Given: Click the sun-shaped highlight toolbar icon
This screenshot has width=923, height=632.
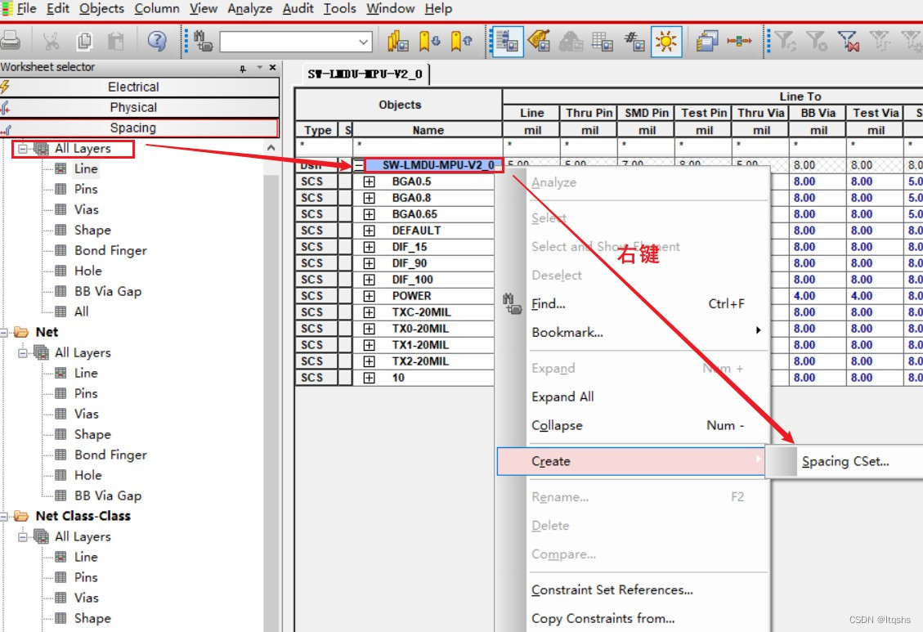Looking at the screenshot, I should [x=666, y=41].
